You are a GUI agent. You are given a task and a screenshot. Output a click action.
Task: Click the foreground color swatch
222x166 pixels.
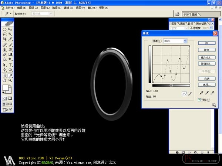point(6,88)
